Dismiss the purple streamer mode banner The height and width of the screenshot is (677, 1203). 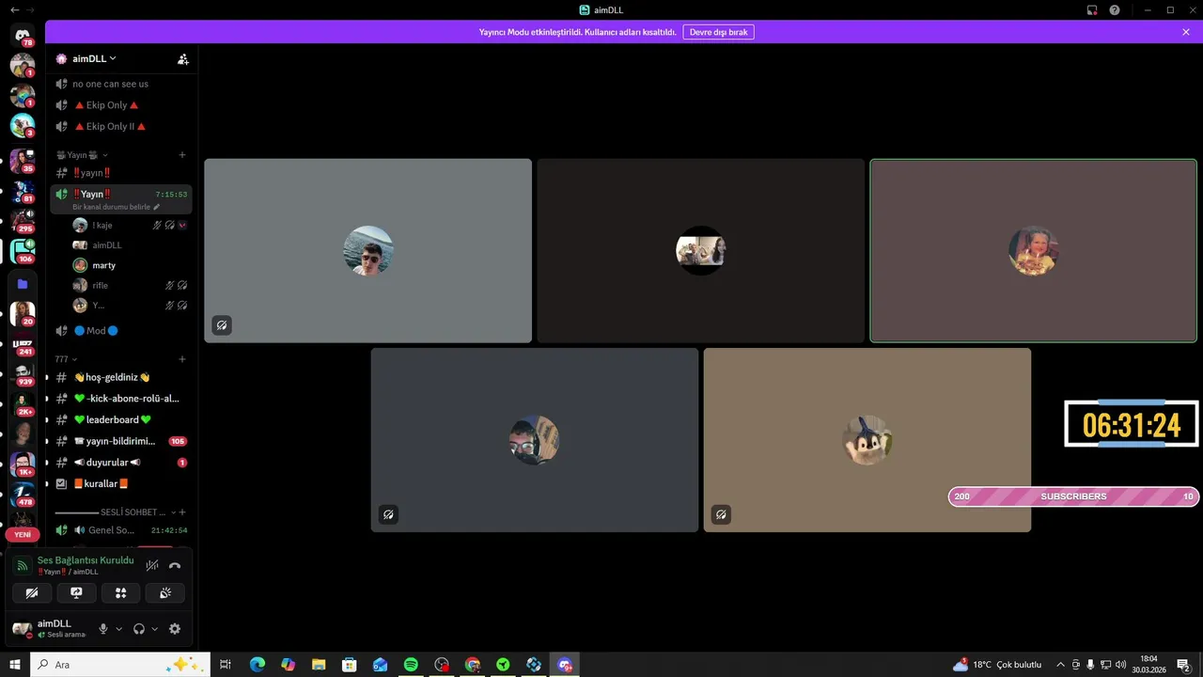[1186, 32]
